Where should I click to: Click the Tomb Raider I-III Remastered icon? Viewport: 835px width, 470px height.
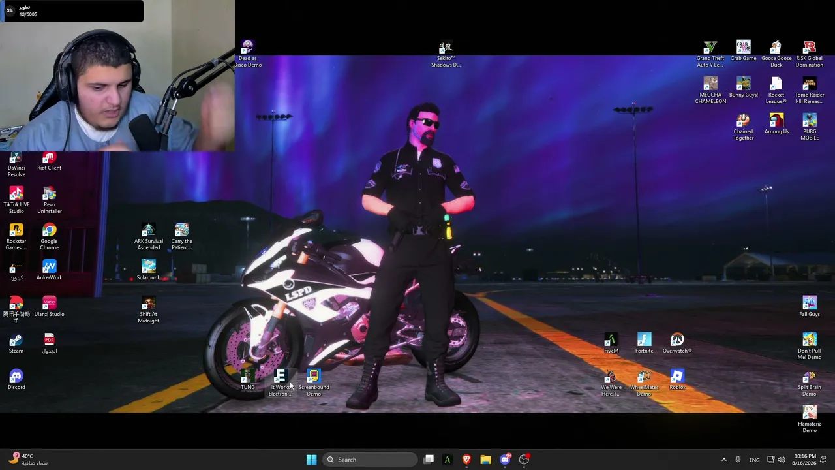click(810, 91)
